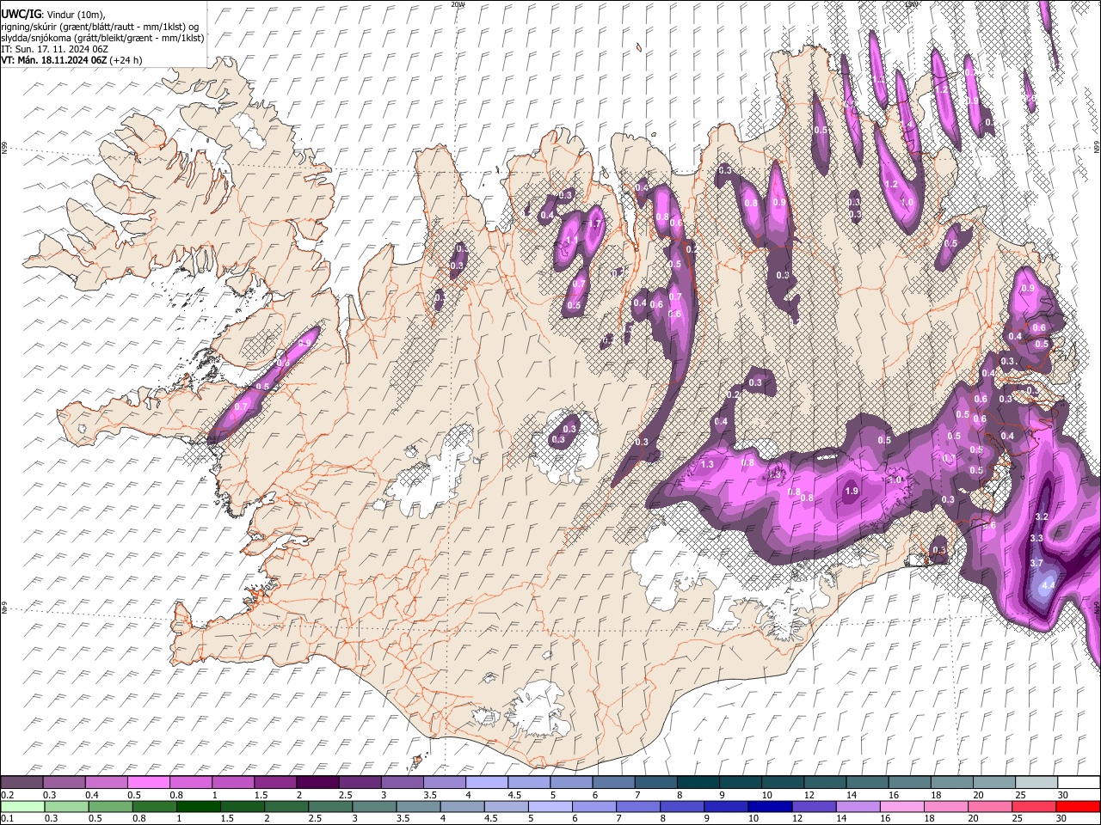The height and width of the screenshot is (825, 1101).
Task: Click the '3.2' value off the east coast
Action: pos(1042,516)
